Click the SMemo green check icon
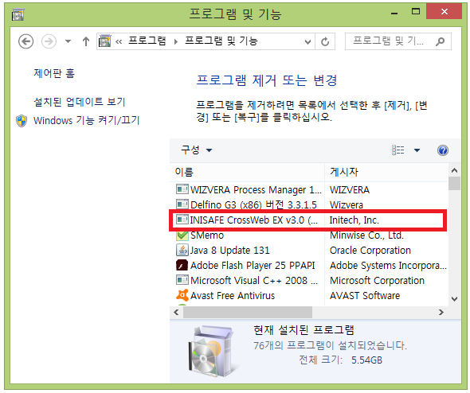This screenshot has height=393, width=470. coord(182,235)
